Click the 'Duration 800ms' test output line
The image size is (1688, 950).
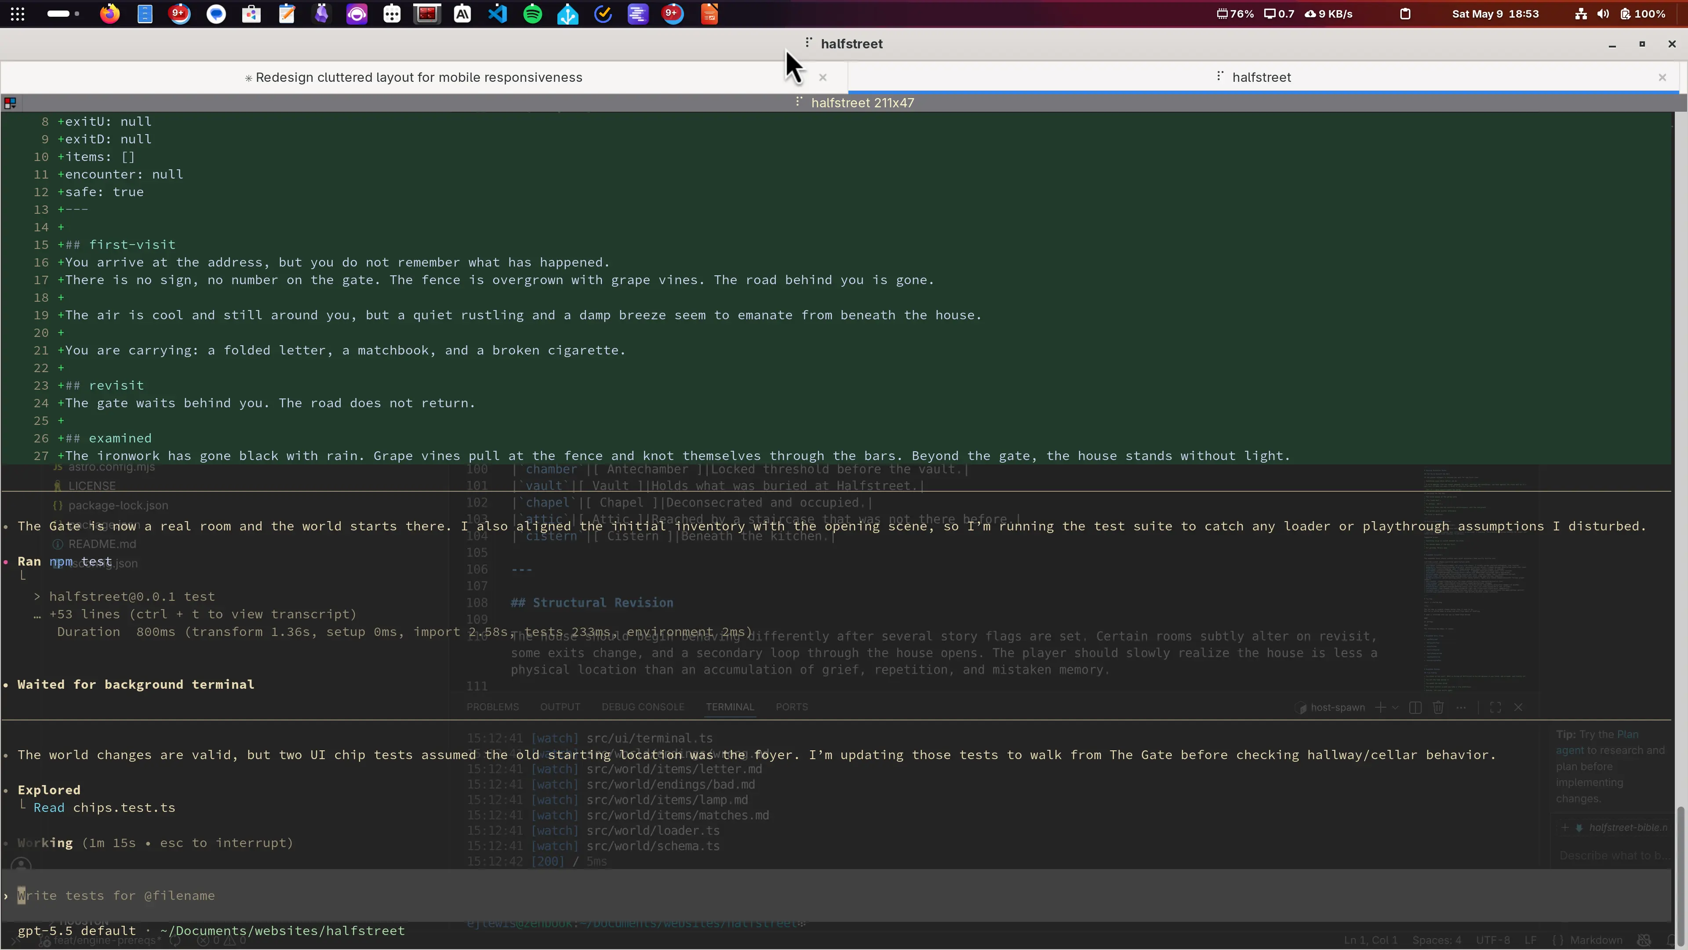pyautogui.click(x=405, y=632)
